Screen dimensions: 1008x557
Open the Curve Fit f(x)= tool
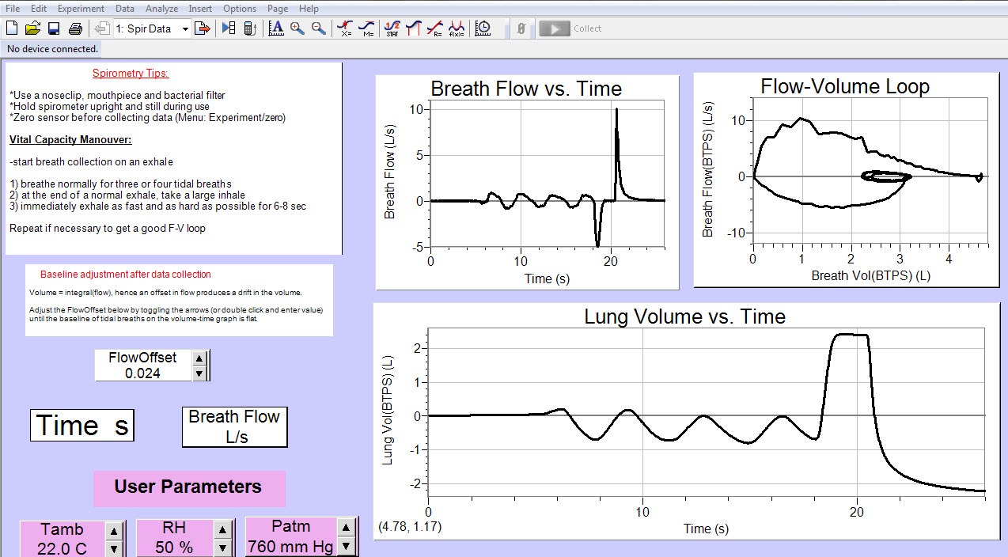coord(456,28)
